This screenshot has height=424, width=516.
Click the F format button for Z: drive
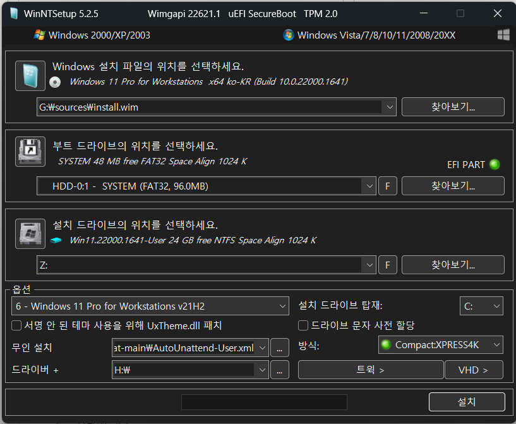click(388, 265)
